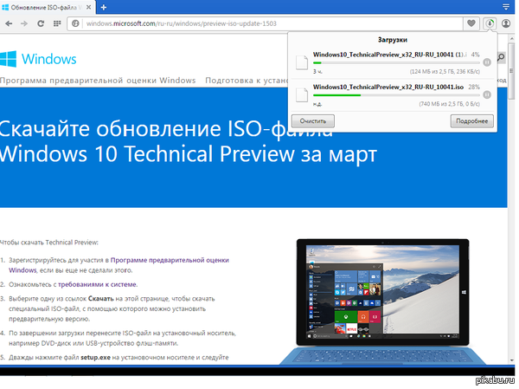Click the globe site info icon

click(75, 23)
